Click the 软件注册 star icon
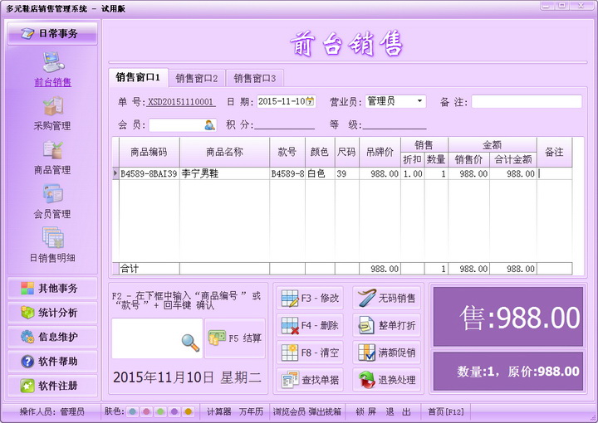The image size is (598, 423). pos(27,386)
